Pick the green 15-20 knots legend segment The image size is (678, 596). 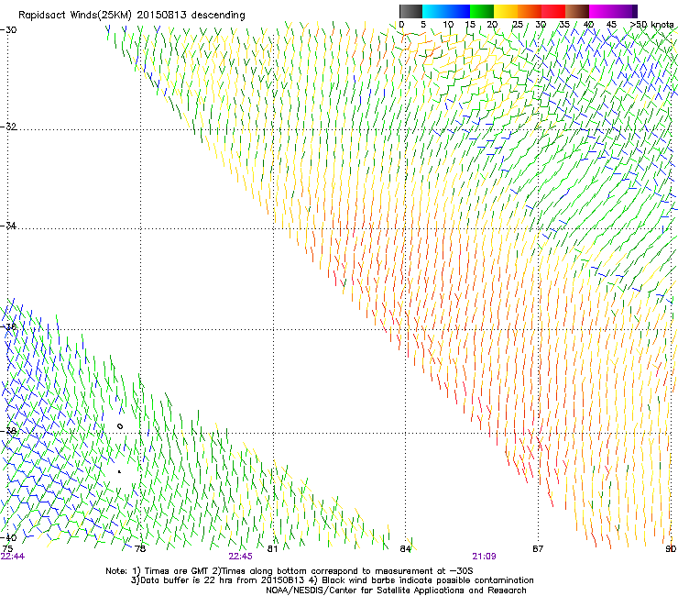pyautogui.click(x=482, y=11)
